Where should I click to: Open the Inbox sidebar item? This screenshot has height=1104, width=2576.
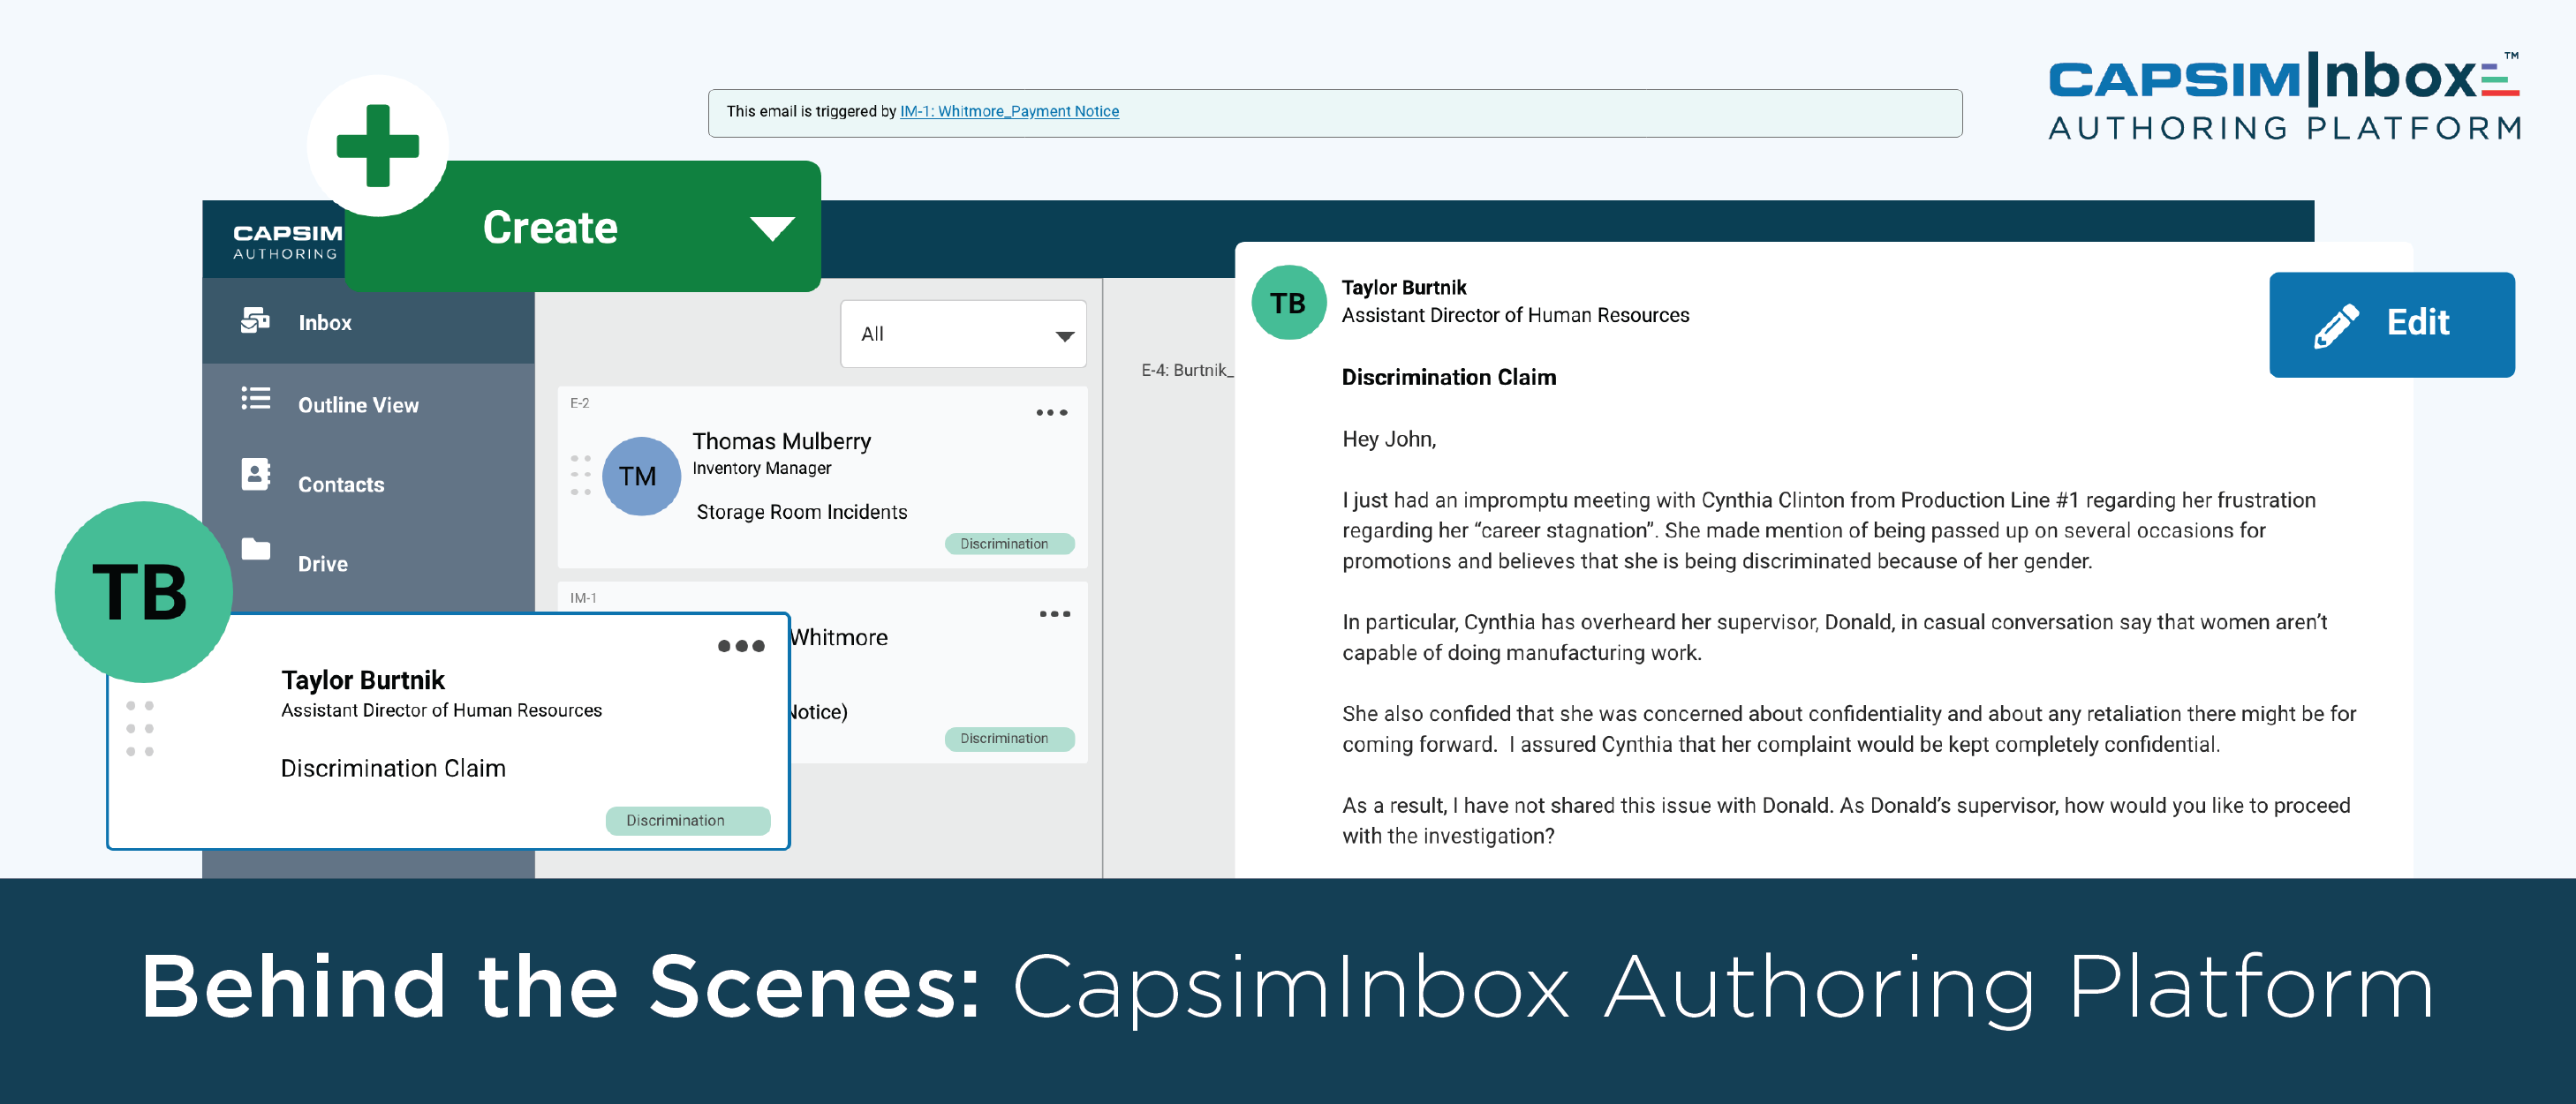368,322
